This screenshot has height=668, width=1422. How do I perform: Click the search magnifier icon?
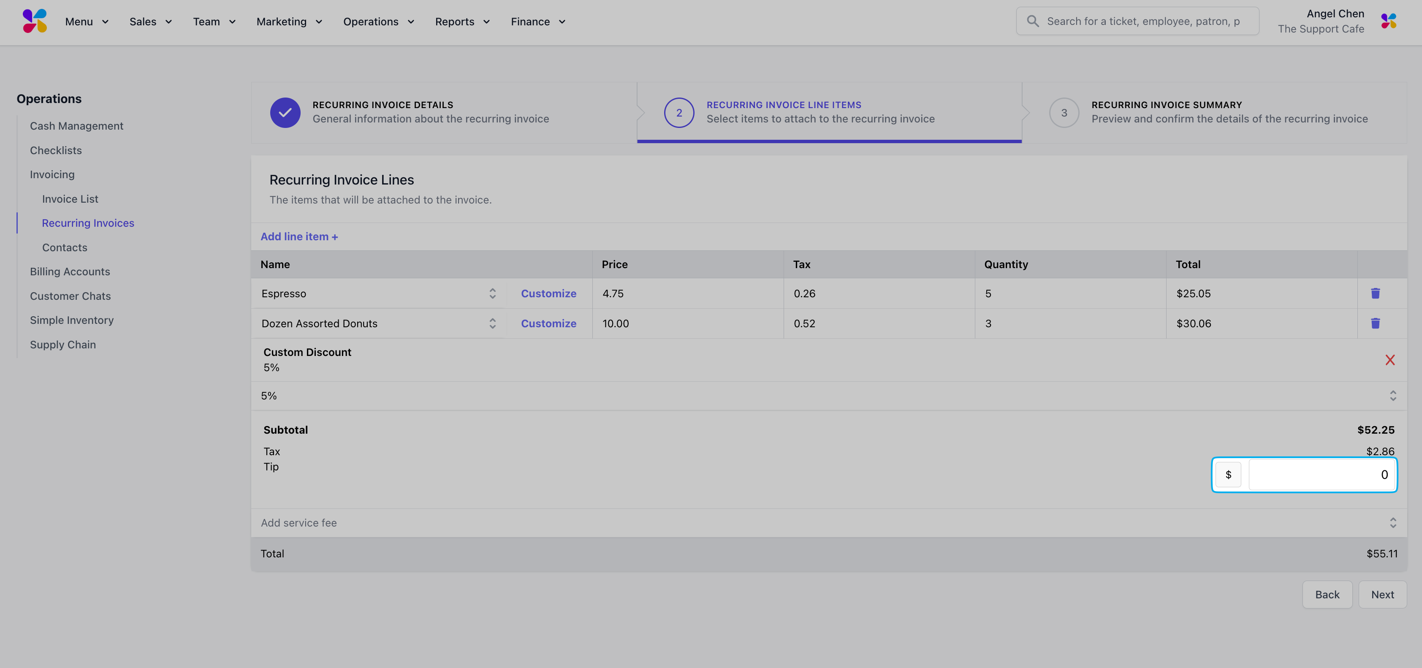pyautogui.click(x=1032, y=22)
